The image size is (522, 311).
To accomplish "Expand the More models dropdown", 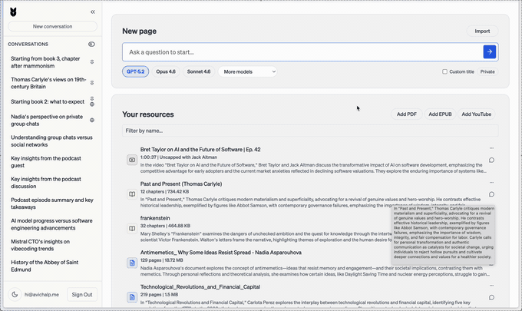I will point(248,71).
